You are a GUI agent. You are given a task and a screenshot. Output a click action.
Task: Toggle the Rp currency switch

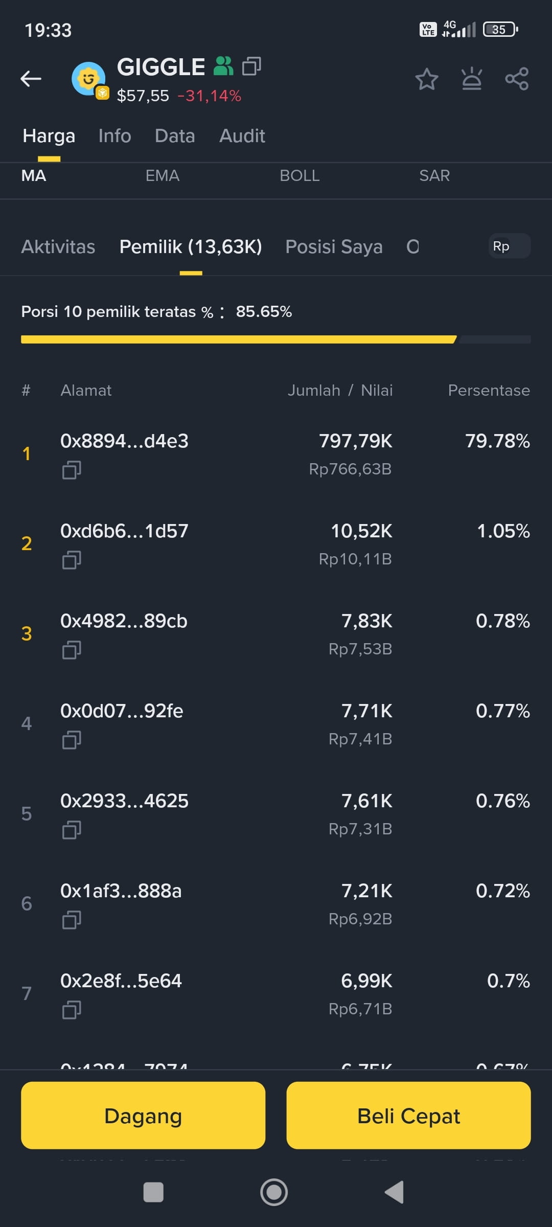pos(509,246)
